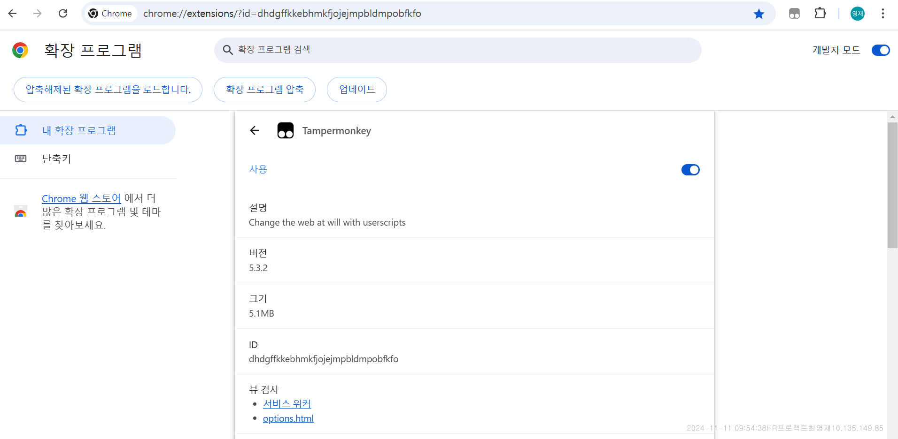Open Tampermonkey extension icon in toolbar
Image resolution: width=898 pixels, height=439 pixels.
[794, 14]
